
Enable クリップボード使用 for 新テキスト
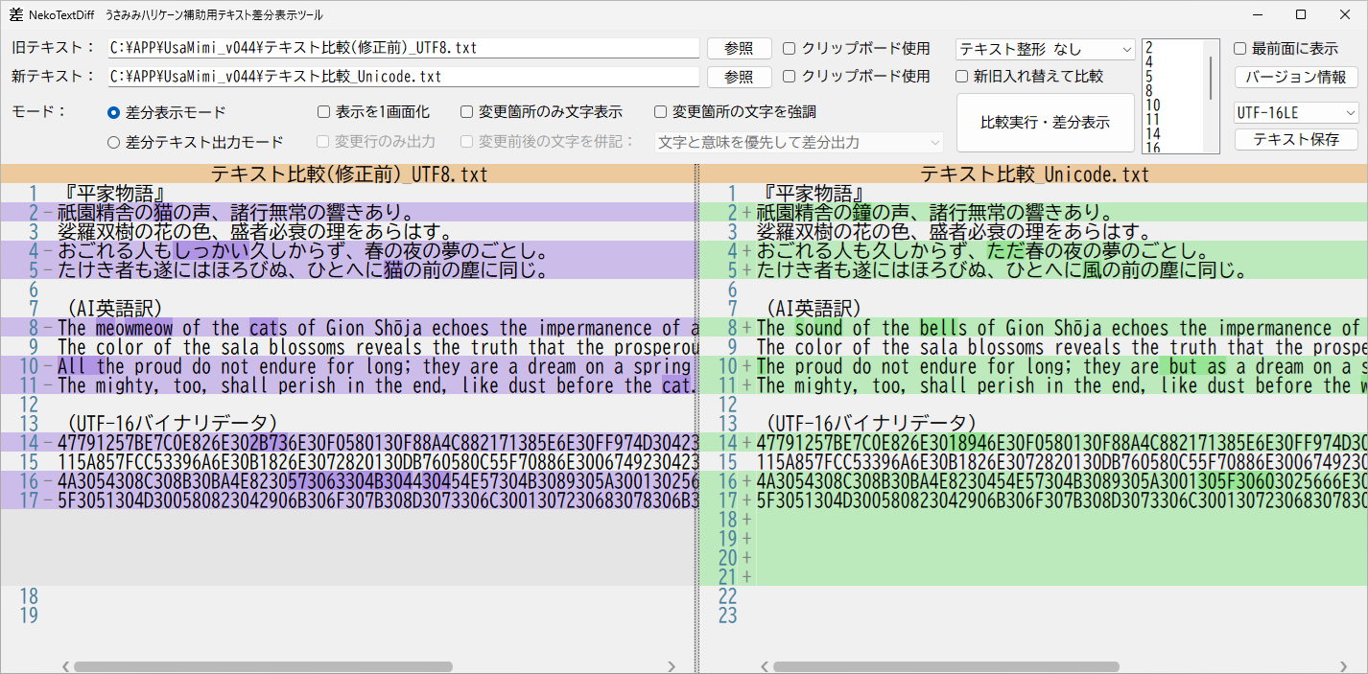pos(787,76)
